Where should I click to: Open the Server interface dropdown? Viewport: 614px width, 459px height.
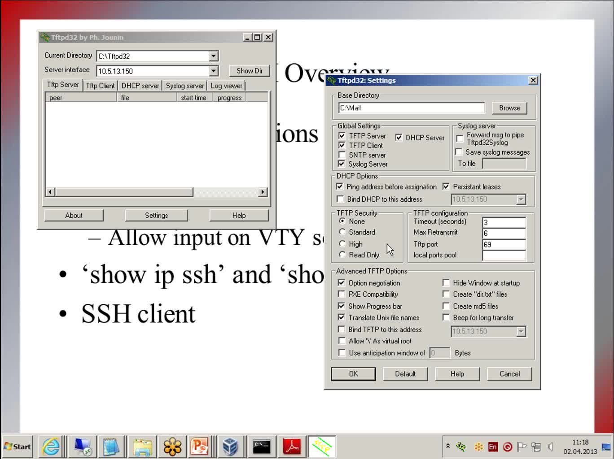click(214, 71)
